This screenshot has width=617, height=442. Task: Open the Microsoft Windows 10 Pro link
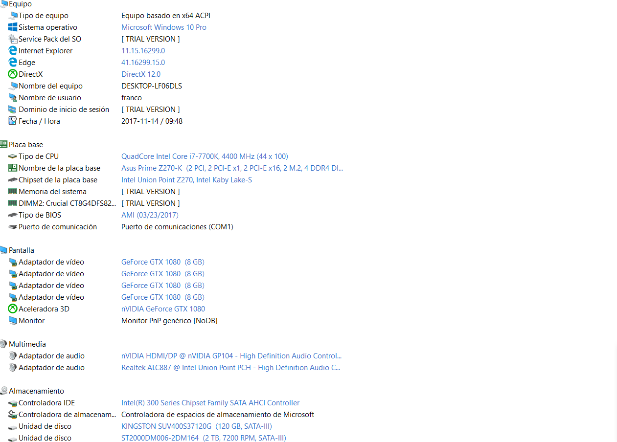[164, 27]
